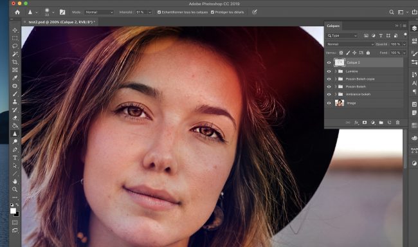Hide the Image layer
The image size is (418, 247).
(329, 103)
